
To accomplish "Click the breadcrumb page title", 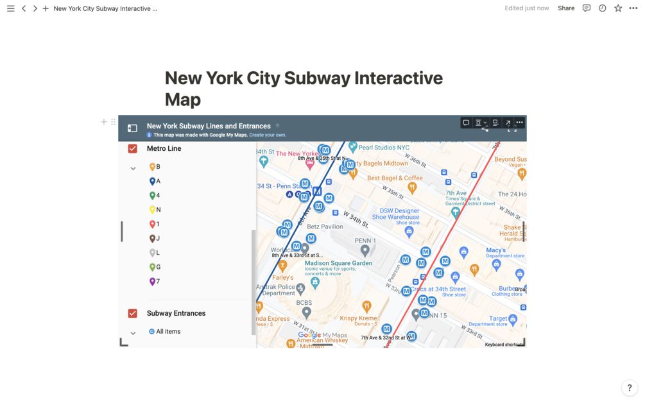I will coord(105,8).
